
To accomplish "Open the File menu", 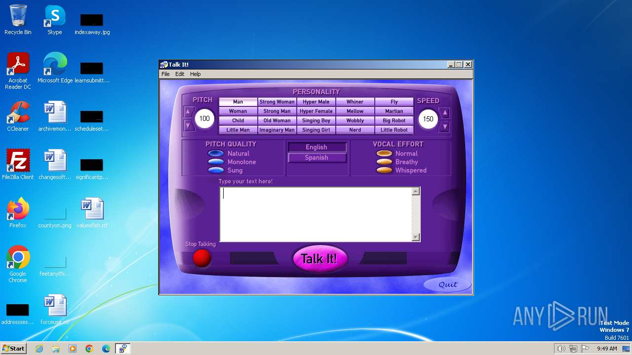I will coord(165,74).
